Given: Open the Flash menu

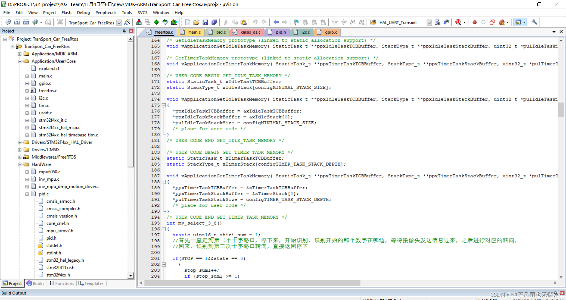Looking at the screenshot, I should [x=66, y=13].
